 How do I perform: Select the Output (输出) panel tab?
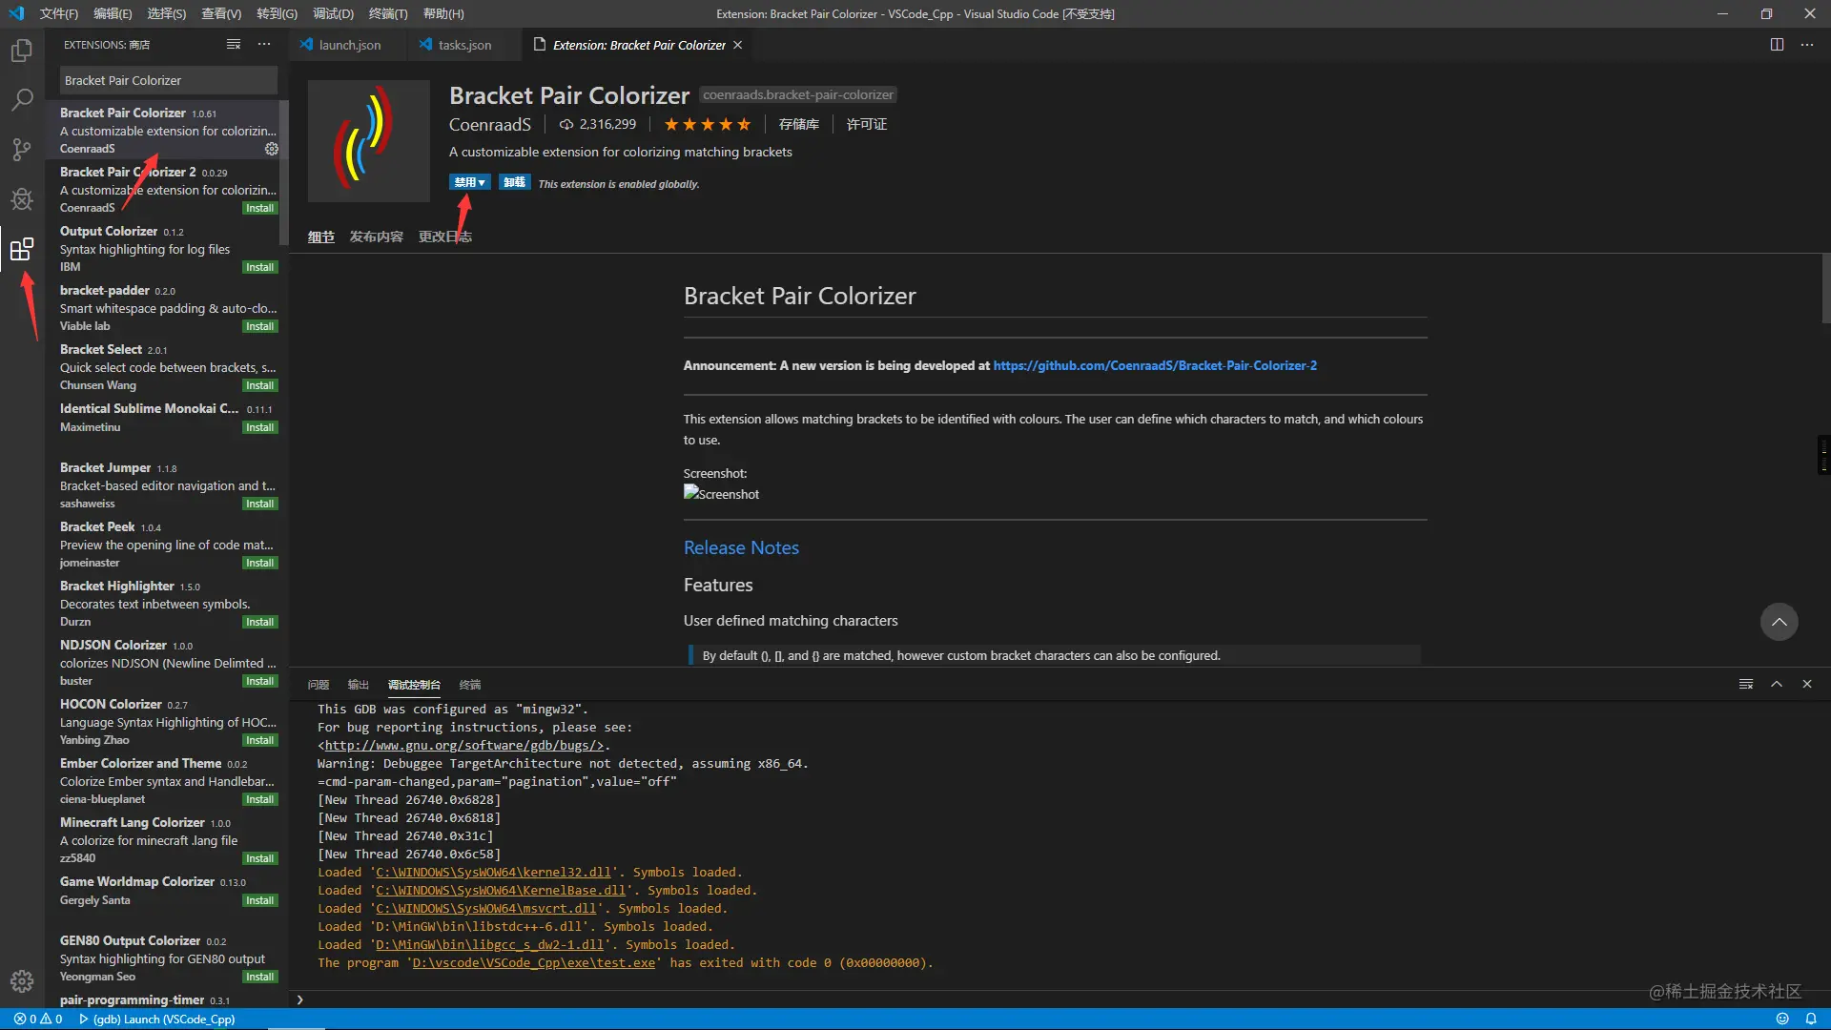359,685
